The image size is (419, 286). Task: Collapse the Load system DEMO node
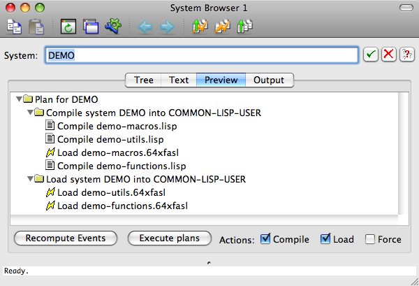point(29,179)
